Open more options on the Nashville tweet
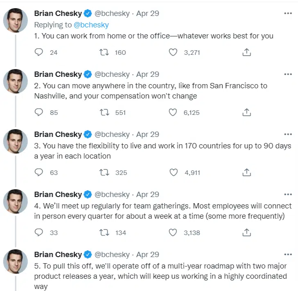The height and width of the screenshot is (291, 298). coord(288,74)
